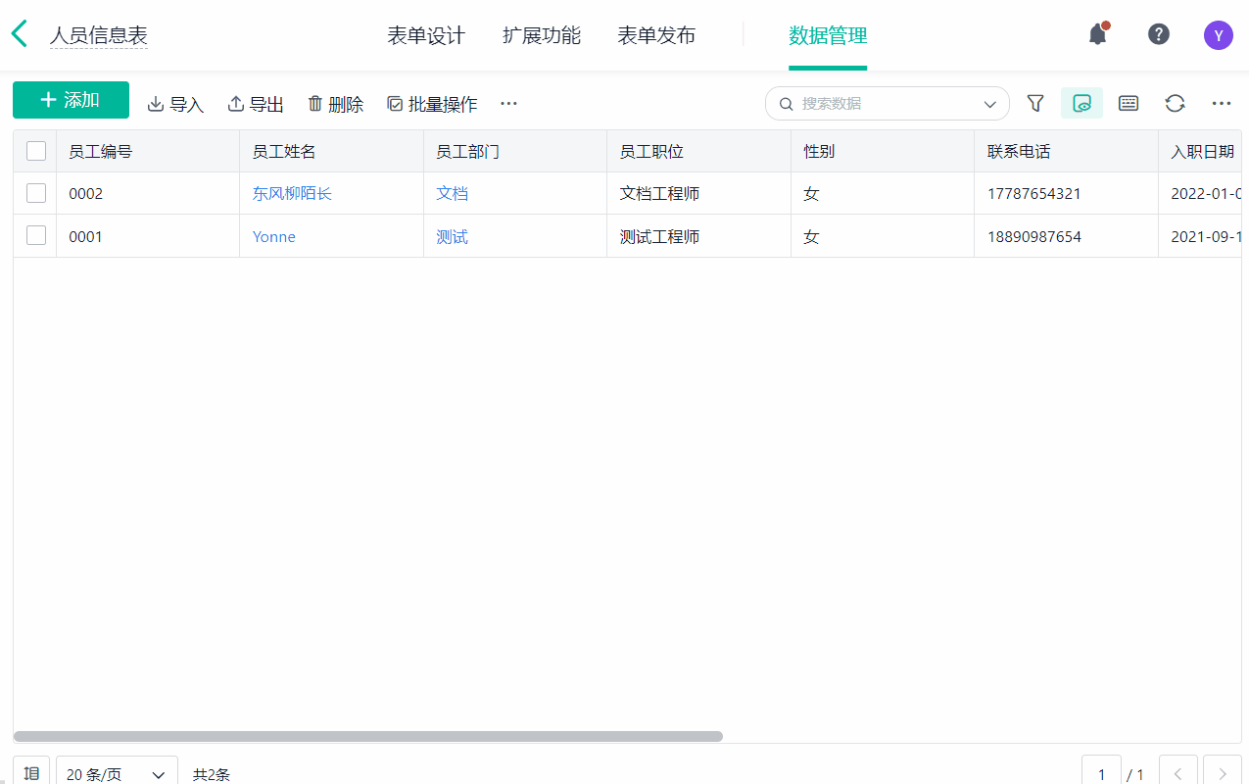Open the filter funnel icon
The height and width of the screenshot is (784, 1249).
pos(1035,103)
